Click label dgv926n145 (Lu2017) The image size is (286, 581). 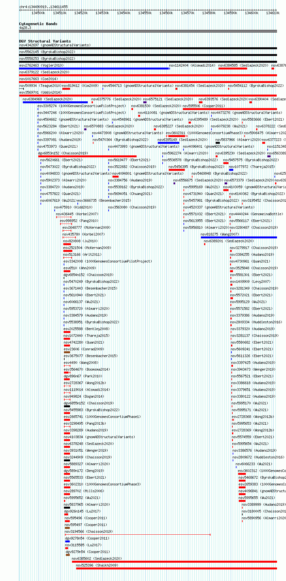[82, 511]
